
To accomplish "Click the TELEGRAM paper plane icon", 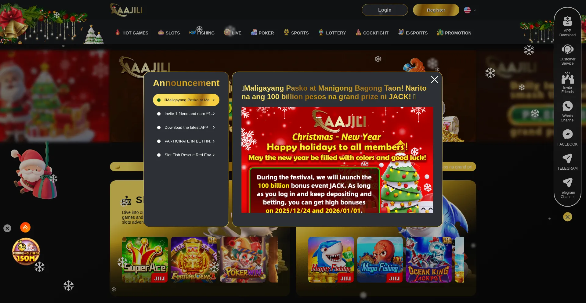I will pyautogui.click(x=567, y=158).
